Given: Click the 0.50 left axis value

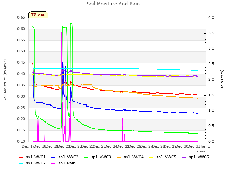Looking at the screenshot, I should coord(21,51).
